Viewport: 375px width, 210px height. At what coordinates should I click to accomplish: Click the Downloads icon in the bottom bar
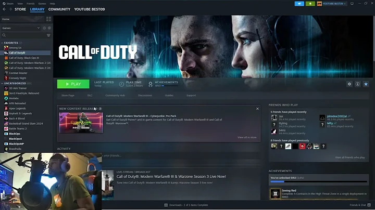click(x=166, y=205)
